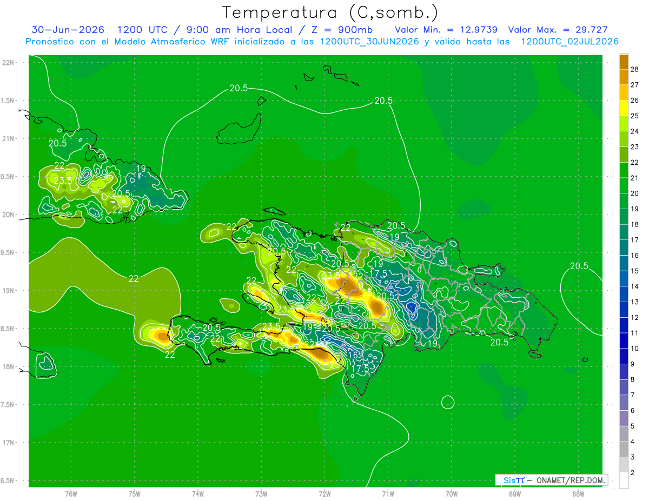The width and height of the screenshot is (649, 501).
Task: Select the date text "30-Jun-2026"
Action: 67,30
